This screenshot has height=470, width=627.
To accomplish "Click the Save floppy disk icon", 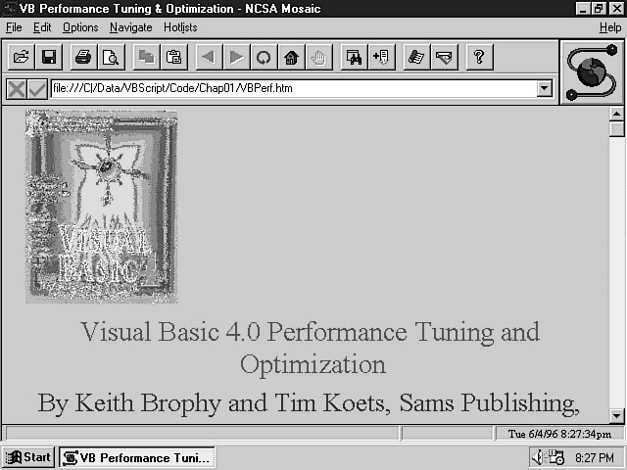I will 47,58.
